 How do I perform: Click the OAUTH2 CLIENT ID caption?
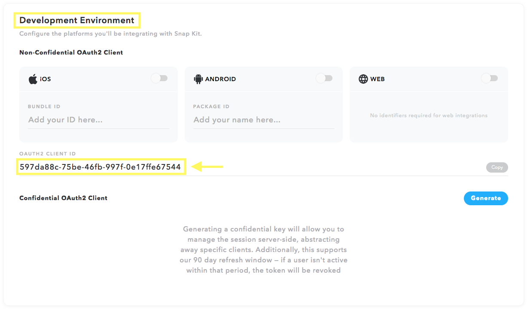pos(48,154)
